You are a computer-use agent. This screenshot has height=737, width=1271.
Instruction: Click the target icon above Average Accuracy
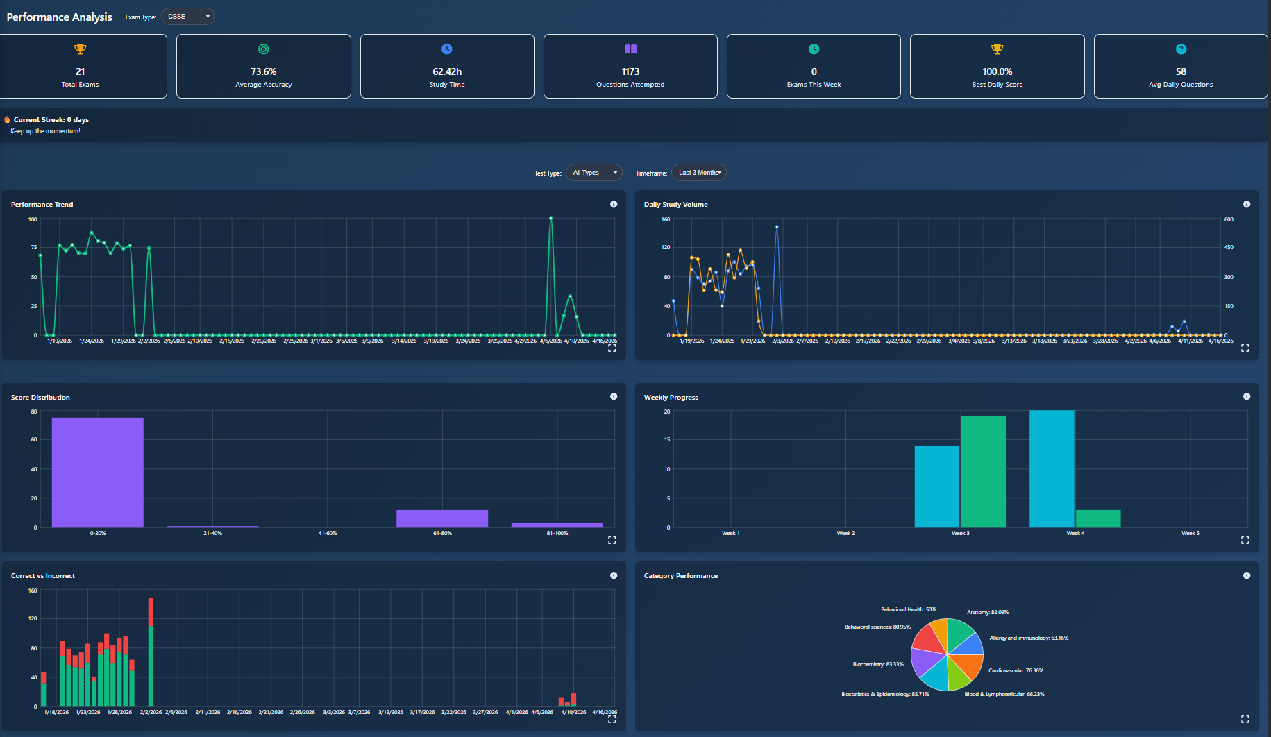pos(263,49)
